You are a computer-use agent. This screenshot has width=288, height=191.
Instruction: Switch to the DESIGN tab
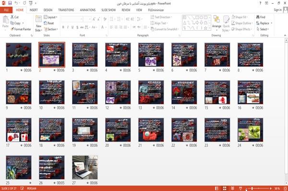(48, 10)
